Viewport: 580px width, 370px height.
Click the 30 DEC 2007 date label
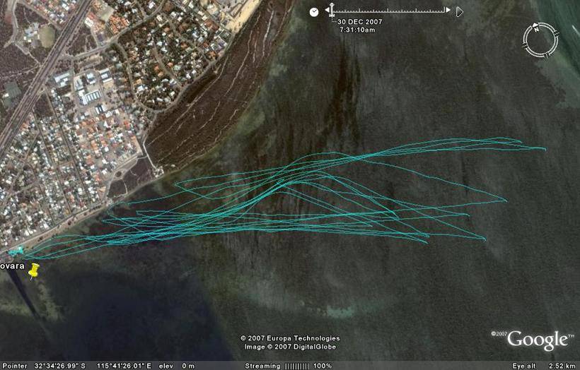click(x=361, y=22)
